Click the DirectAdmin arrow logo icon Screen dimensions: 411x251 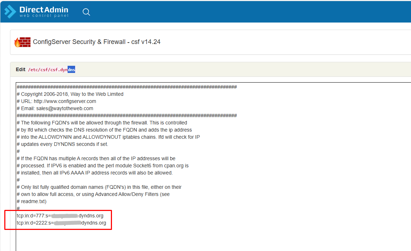pos(10,11)
